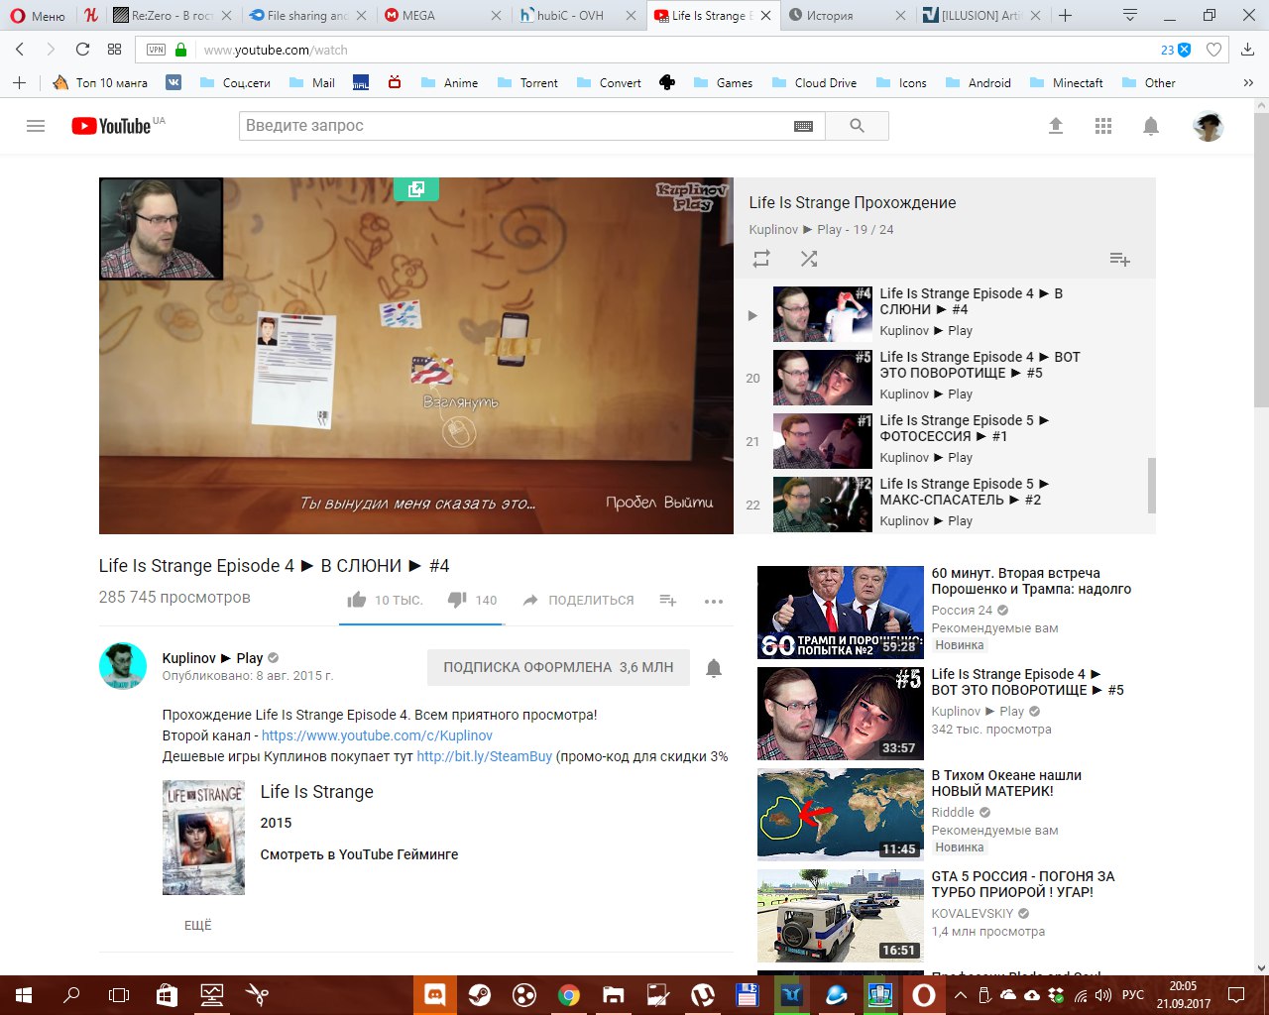The height and width of the screenshot is (1015, 1269).
Task: Open the Opera Меню button
Action: click(x=38, y=16)
